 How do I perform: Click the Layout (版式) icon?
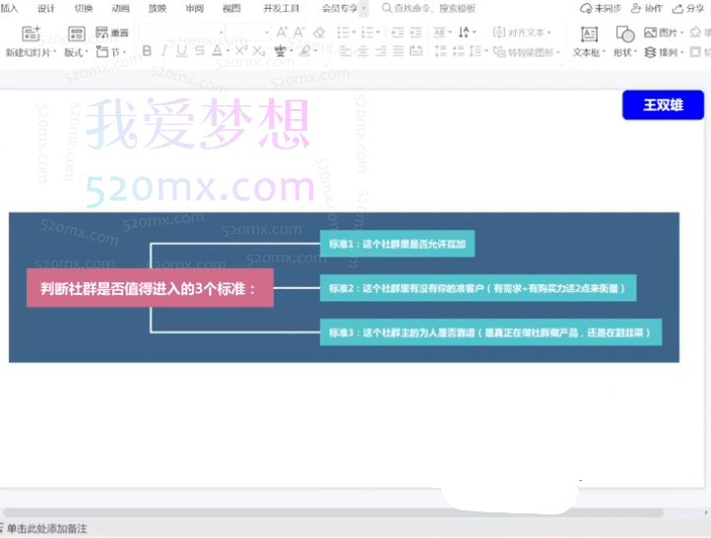tap(76, 33)
